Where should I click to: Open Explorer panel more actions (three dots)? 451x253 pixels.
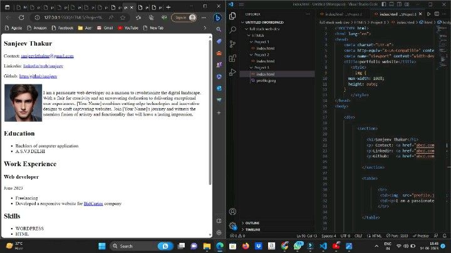coord(308,14)
